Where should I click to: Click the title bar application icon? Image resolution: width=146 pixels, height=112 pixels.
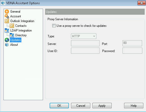pyautogui.click(x=3, y=3)
